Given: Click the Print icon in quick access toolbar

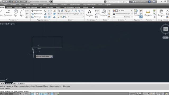Looking at the screenshot, I should point(16,2).
